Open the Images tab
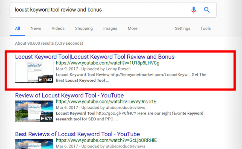The width and height of the screenshot is (242, 149). coord(110,28)
